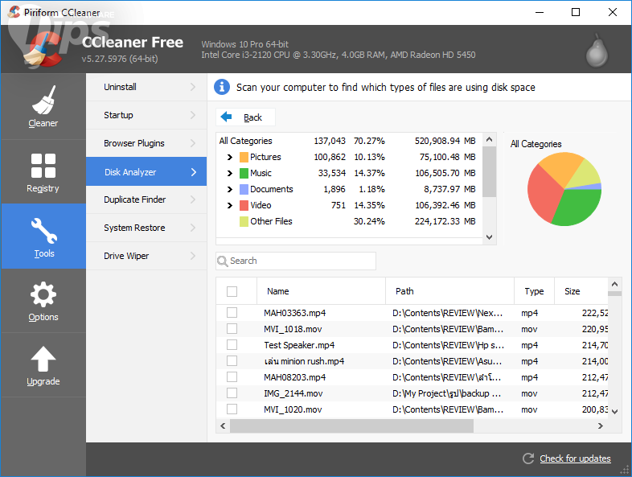The width and height of the screenshot is (632, 477).
Task: Toggle the select-all checkbox in table header
Action: [232, 291]
